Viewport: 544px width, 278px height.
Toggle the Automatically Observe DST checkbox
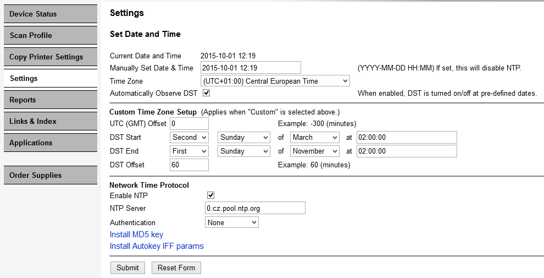pos(207,93)
